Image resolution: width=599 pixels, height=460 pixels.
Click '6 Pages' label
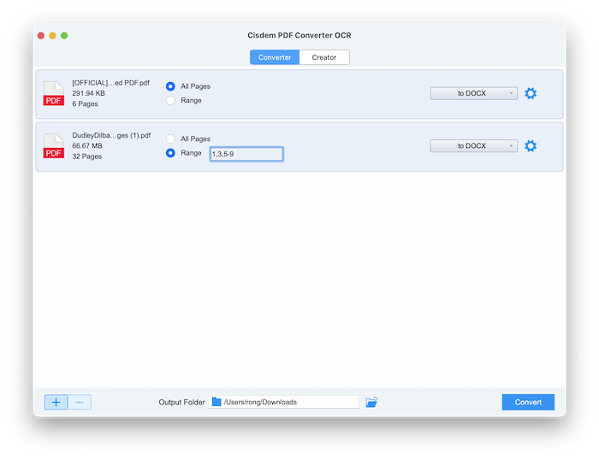[x=85, y=103]
